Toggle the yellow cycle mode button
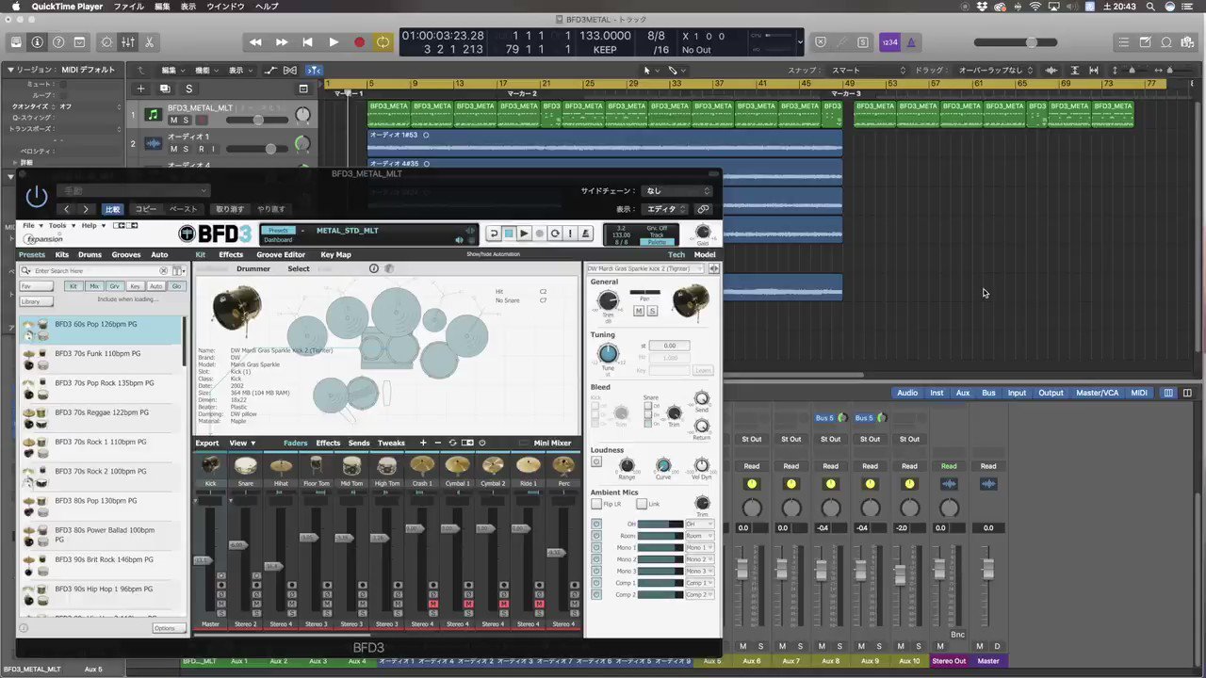1206x678 pixels. 383,42
